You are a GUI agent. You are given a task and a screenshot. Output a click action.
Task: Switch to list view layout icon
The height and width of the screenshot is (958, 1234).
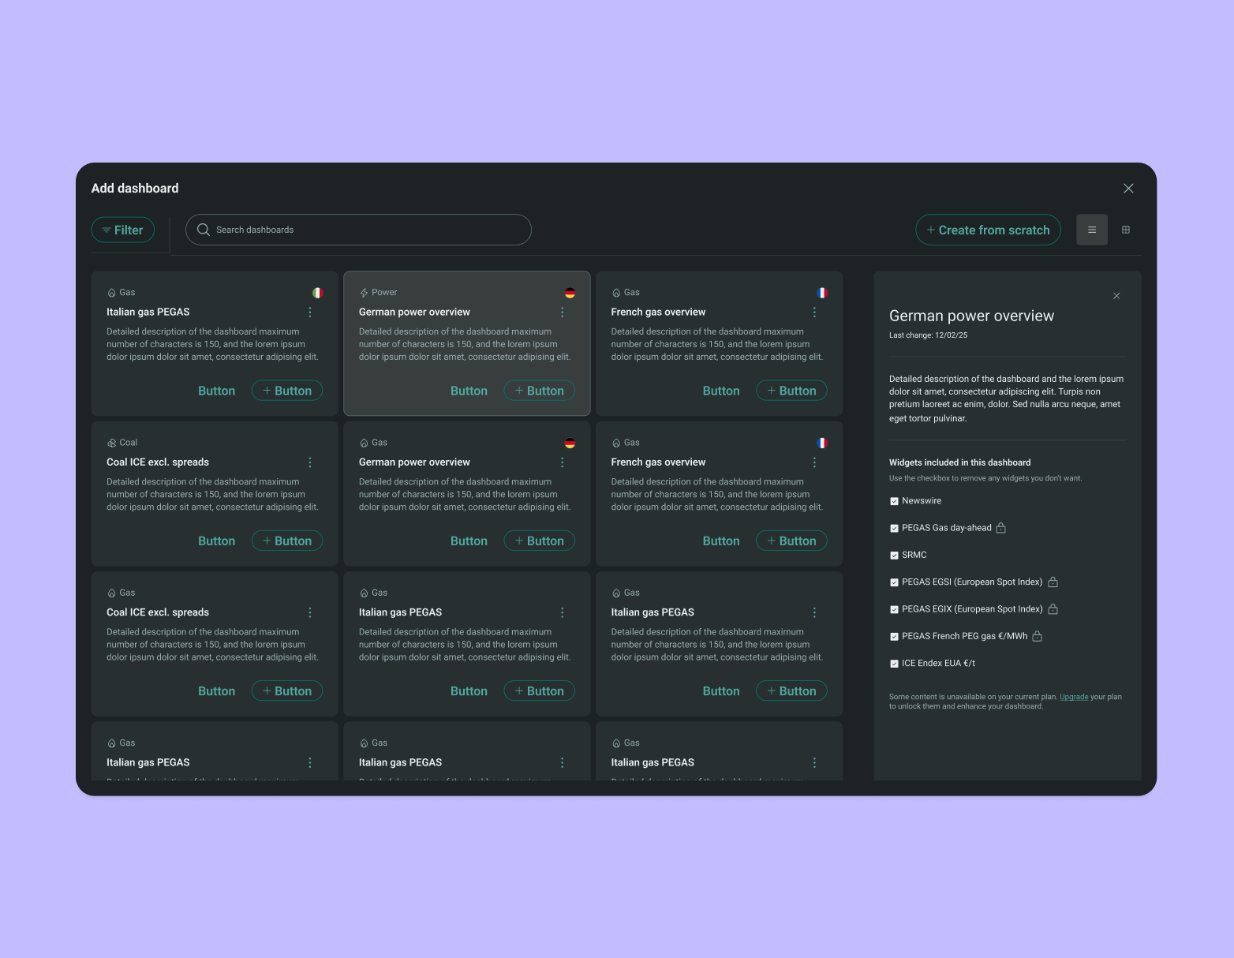(1092, 230)
